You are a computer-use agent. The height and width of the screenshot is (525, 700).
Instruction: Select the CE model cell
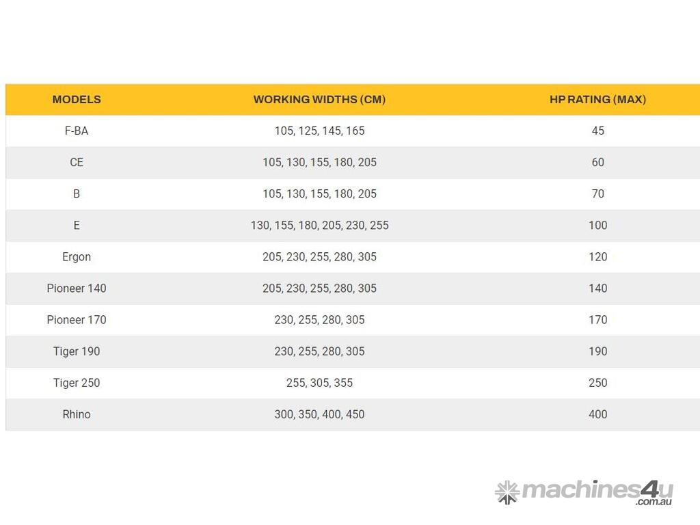coord(77,162)
